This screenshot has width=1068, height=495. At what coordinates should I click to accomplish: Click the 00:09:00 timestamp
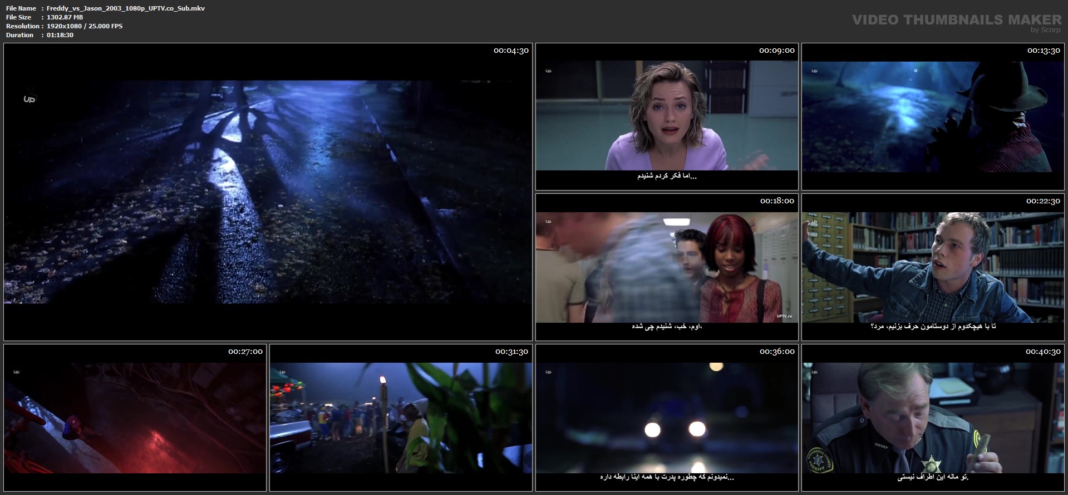click(777, 51)
